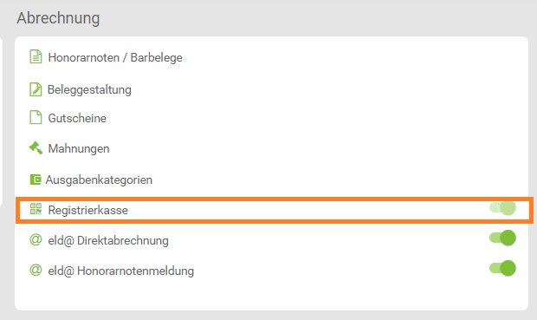Click the wallet icon beside Ausgabenkategorien
Viewport: 537px width, 320px height.
pos(36,180)
